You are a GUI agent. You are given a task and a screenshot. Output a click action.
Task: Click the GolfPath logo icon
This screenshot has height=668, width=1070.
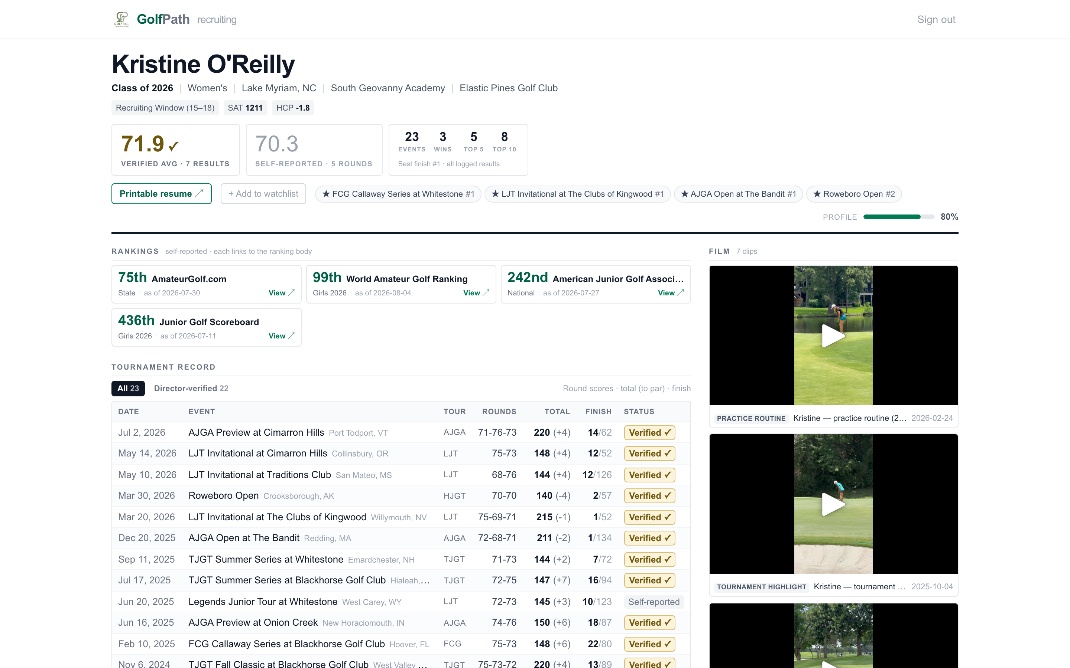coord(121,19)
